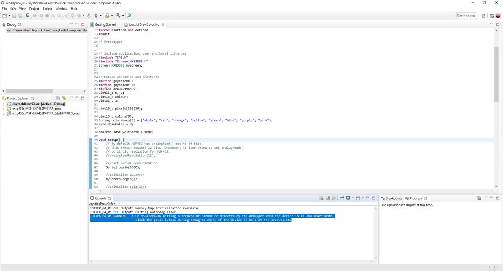Launch a debug session with the bug icon
The image size is (503, 271).
point(96,16)
